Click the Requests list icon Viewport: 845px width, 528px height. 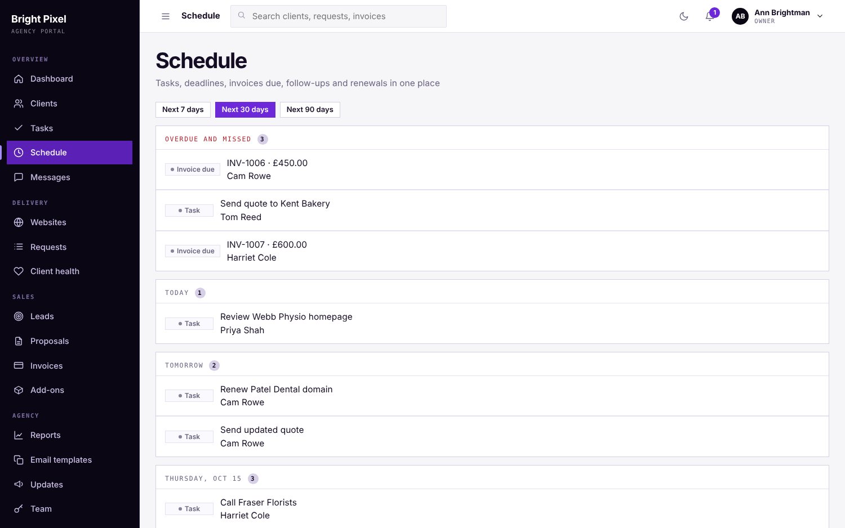click(19, 247)
